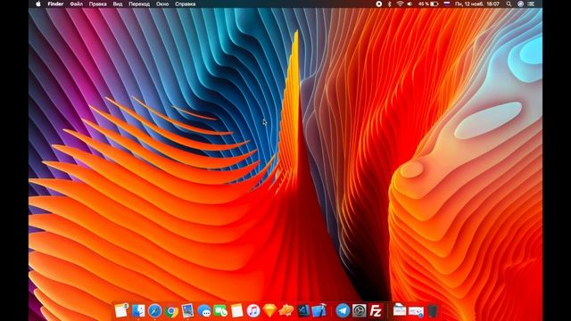Launch Google Chrome from the Dock
The width and height of the screenshot is (571, 321).
pyautogui.click(x=171, y=311)
